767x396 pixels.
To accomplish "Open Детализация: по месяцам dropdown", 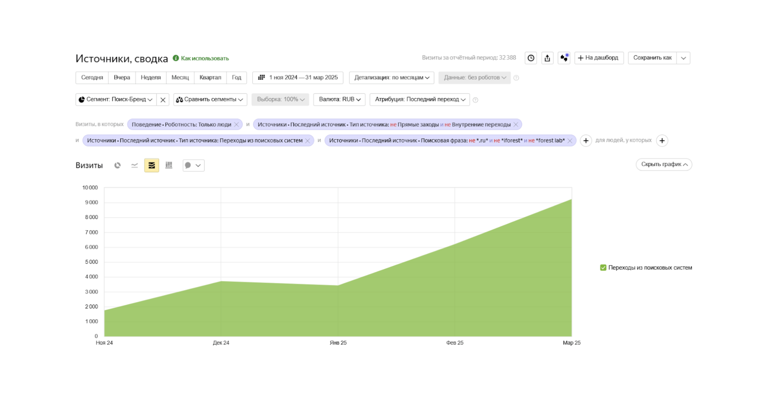I will tap(391, 78).
